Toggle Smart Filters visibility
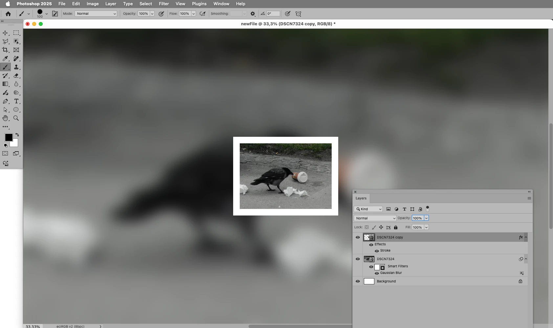The width and height of the screenshot is (553, 328). click(x=371, y=267)
